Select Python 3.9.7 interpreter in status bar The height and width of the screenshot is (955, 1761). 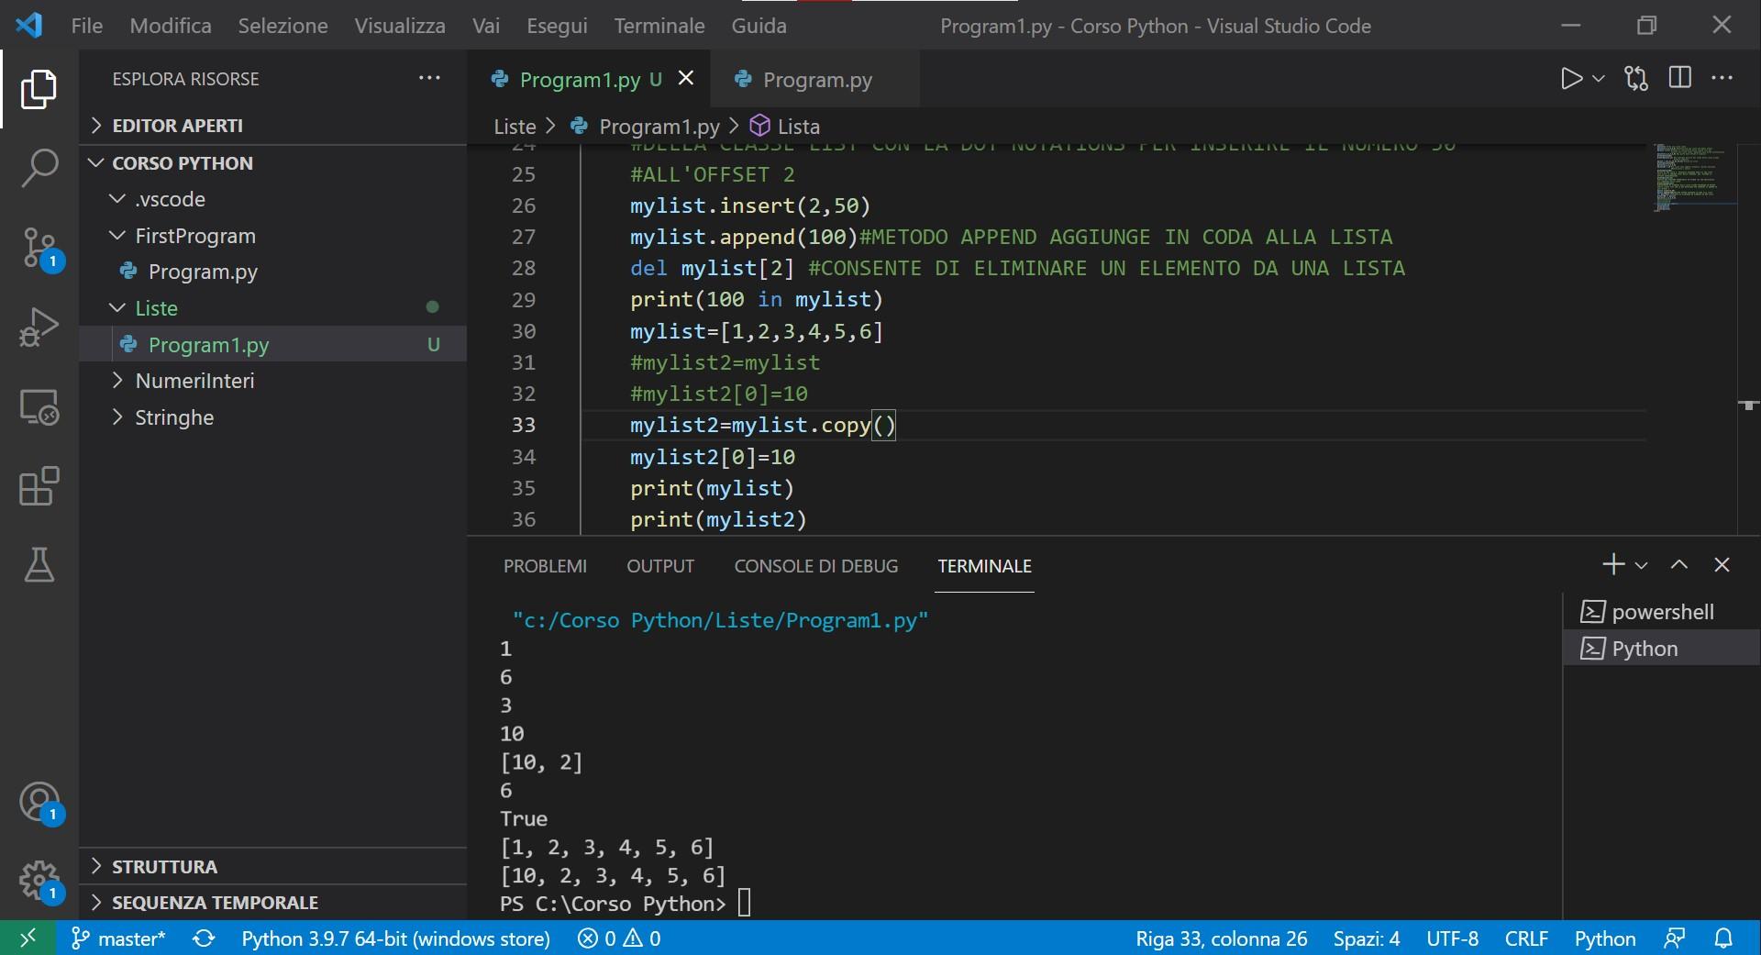pos(395,938)
